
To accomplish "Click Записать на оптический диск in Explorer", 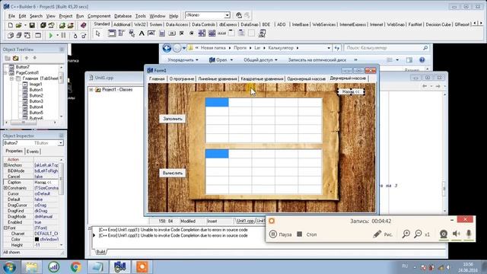I will [317, 60].
